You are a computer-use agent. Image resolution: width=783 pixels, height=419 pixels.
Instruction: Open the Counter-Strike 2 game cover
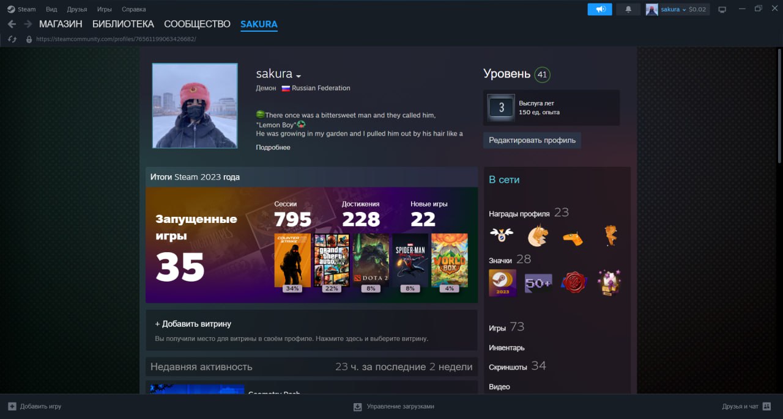pos(293,260)
